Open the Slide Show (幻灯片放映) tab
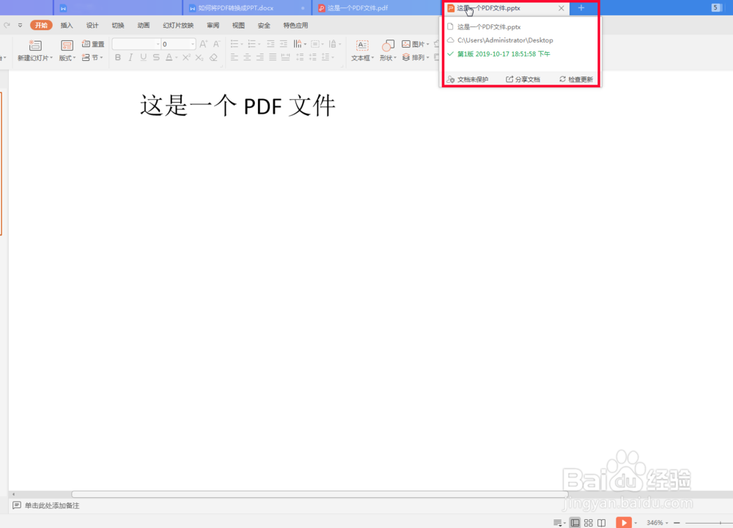Viewport: 733px width, 528px height. [x=178, y=25]
